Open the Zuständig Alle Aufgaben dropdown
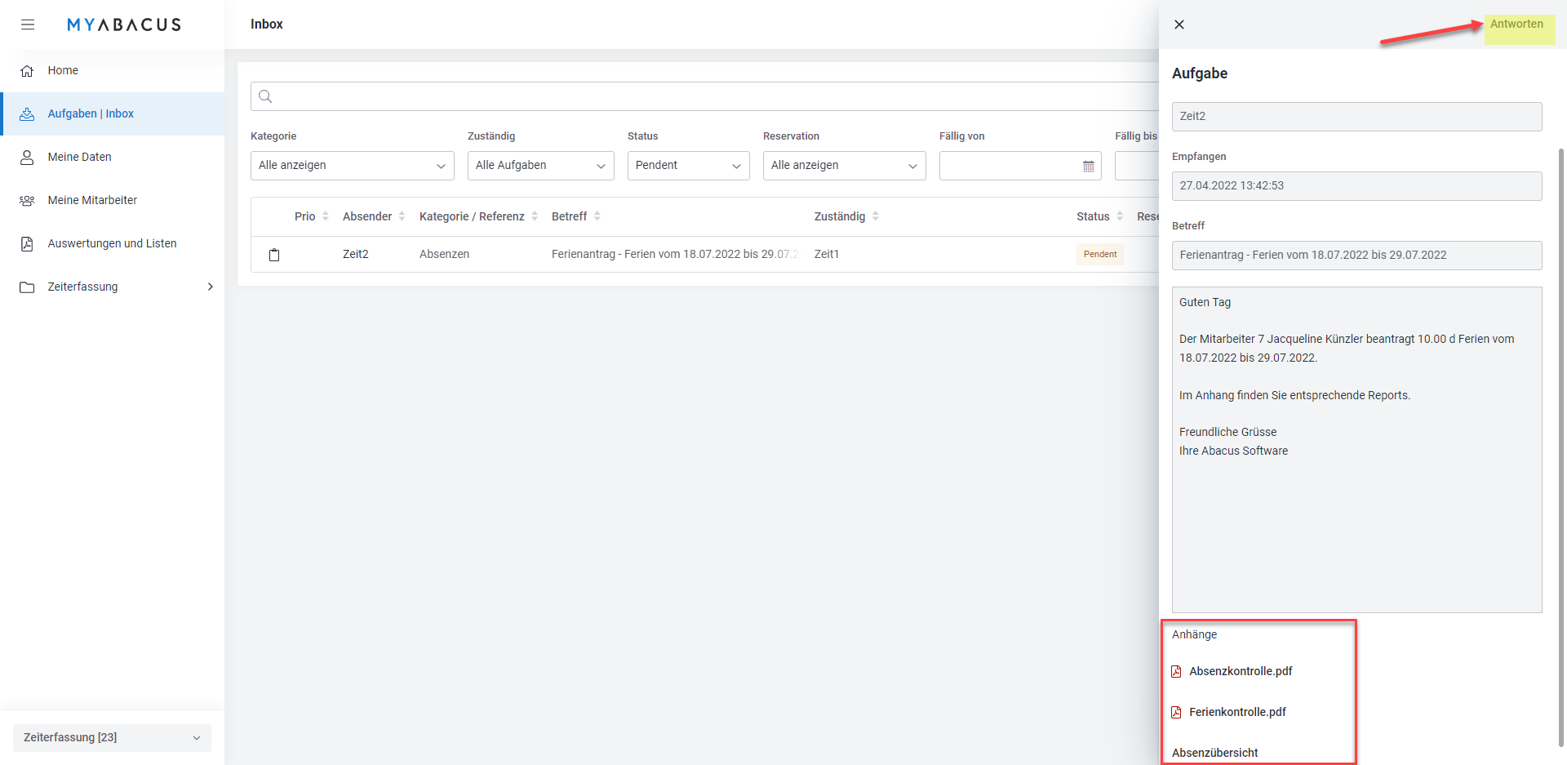This screenshot has height=765, width=1567. coord(541,166)
